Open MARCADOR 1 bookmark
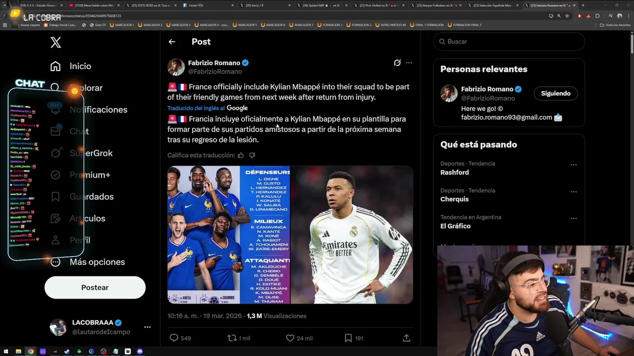This screenshot has height=356, width=634. (121, 25)
